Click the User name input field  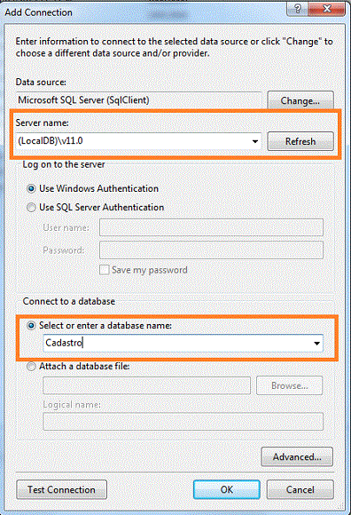click(x=211, y=227)
